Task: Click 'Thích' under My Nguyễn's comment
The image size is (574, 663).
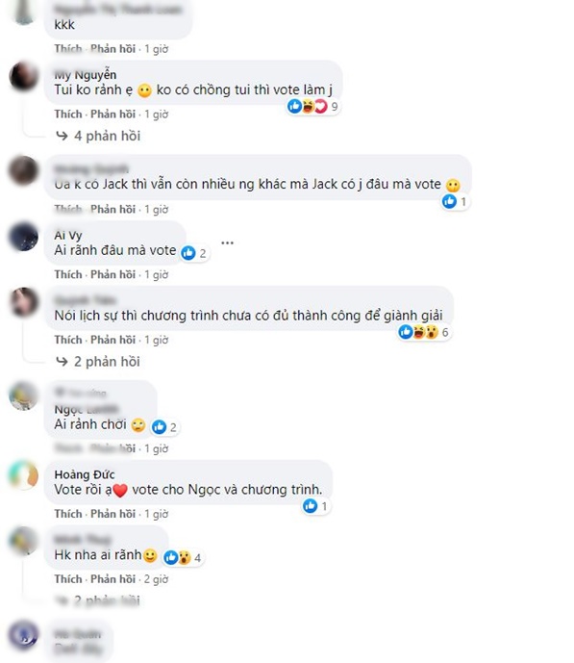Action: click(x=68, y=115)
